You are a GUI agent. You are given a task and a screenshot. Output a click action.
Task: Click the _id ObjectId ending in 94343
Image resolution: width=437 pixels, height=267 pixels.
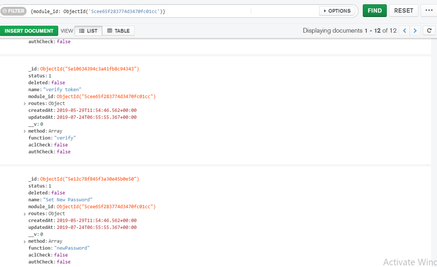pyautogui.click(x=90, y=69)
